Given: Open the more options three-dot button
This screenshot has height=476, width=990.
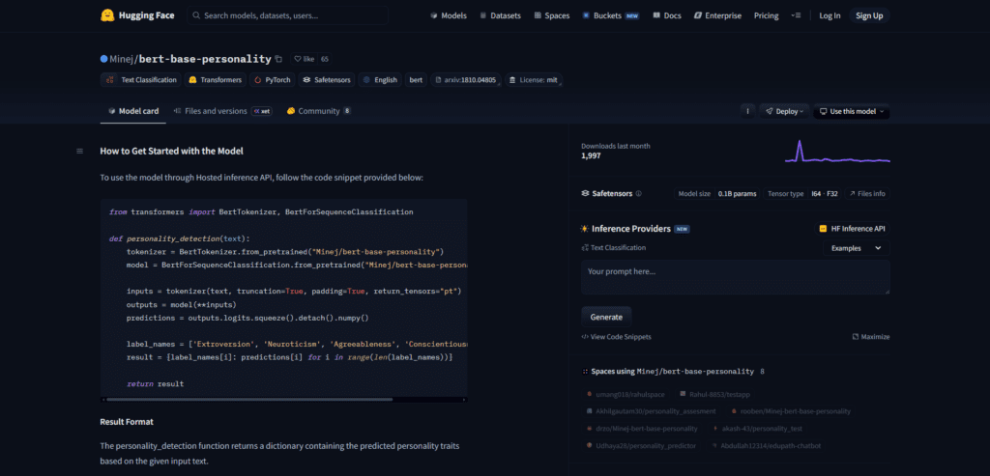Looking at the screenshot, I should click(x=747, y=111).
